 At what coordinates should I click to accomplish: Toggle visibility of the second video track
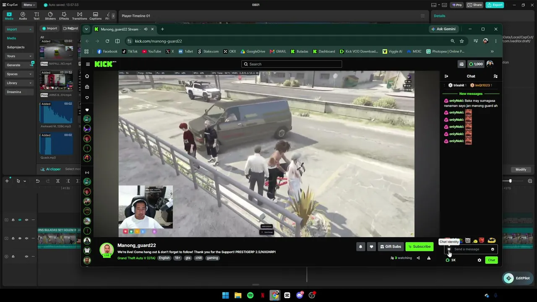coord(20,238)
